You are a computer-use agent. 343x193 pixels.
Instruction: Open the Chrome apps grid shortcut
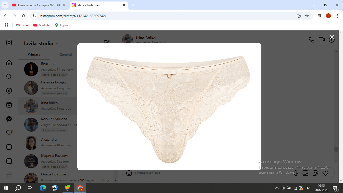[x=7, y=25]
